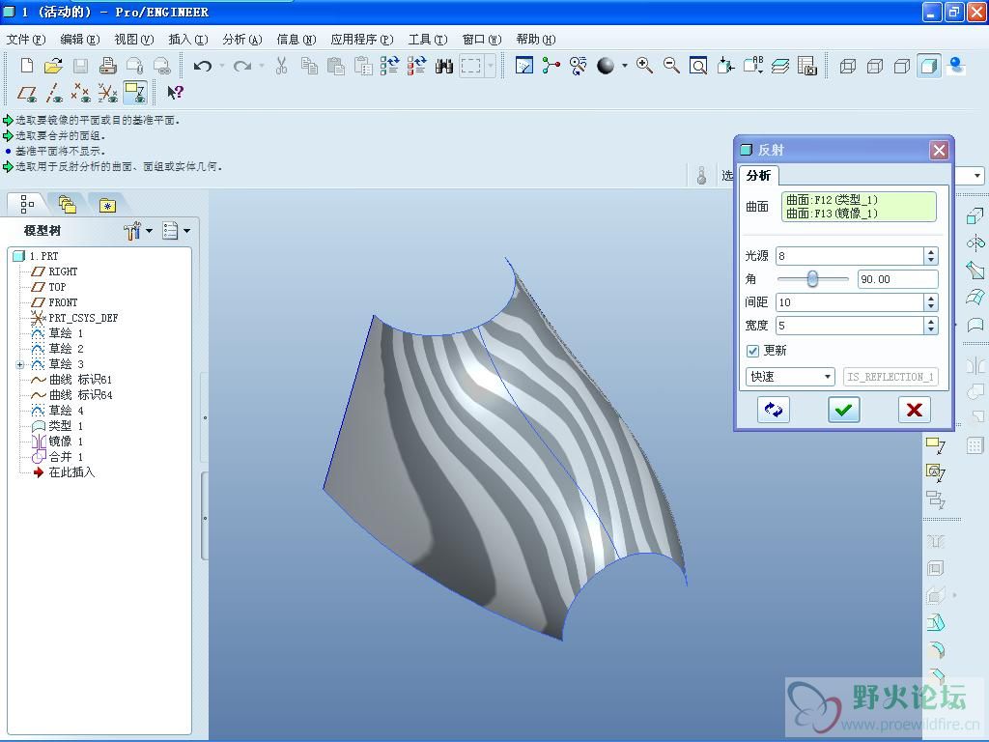Select wireframe display mode icon

(848, 66)
